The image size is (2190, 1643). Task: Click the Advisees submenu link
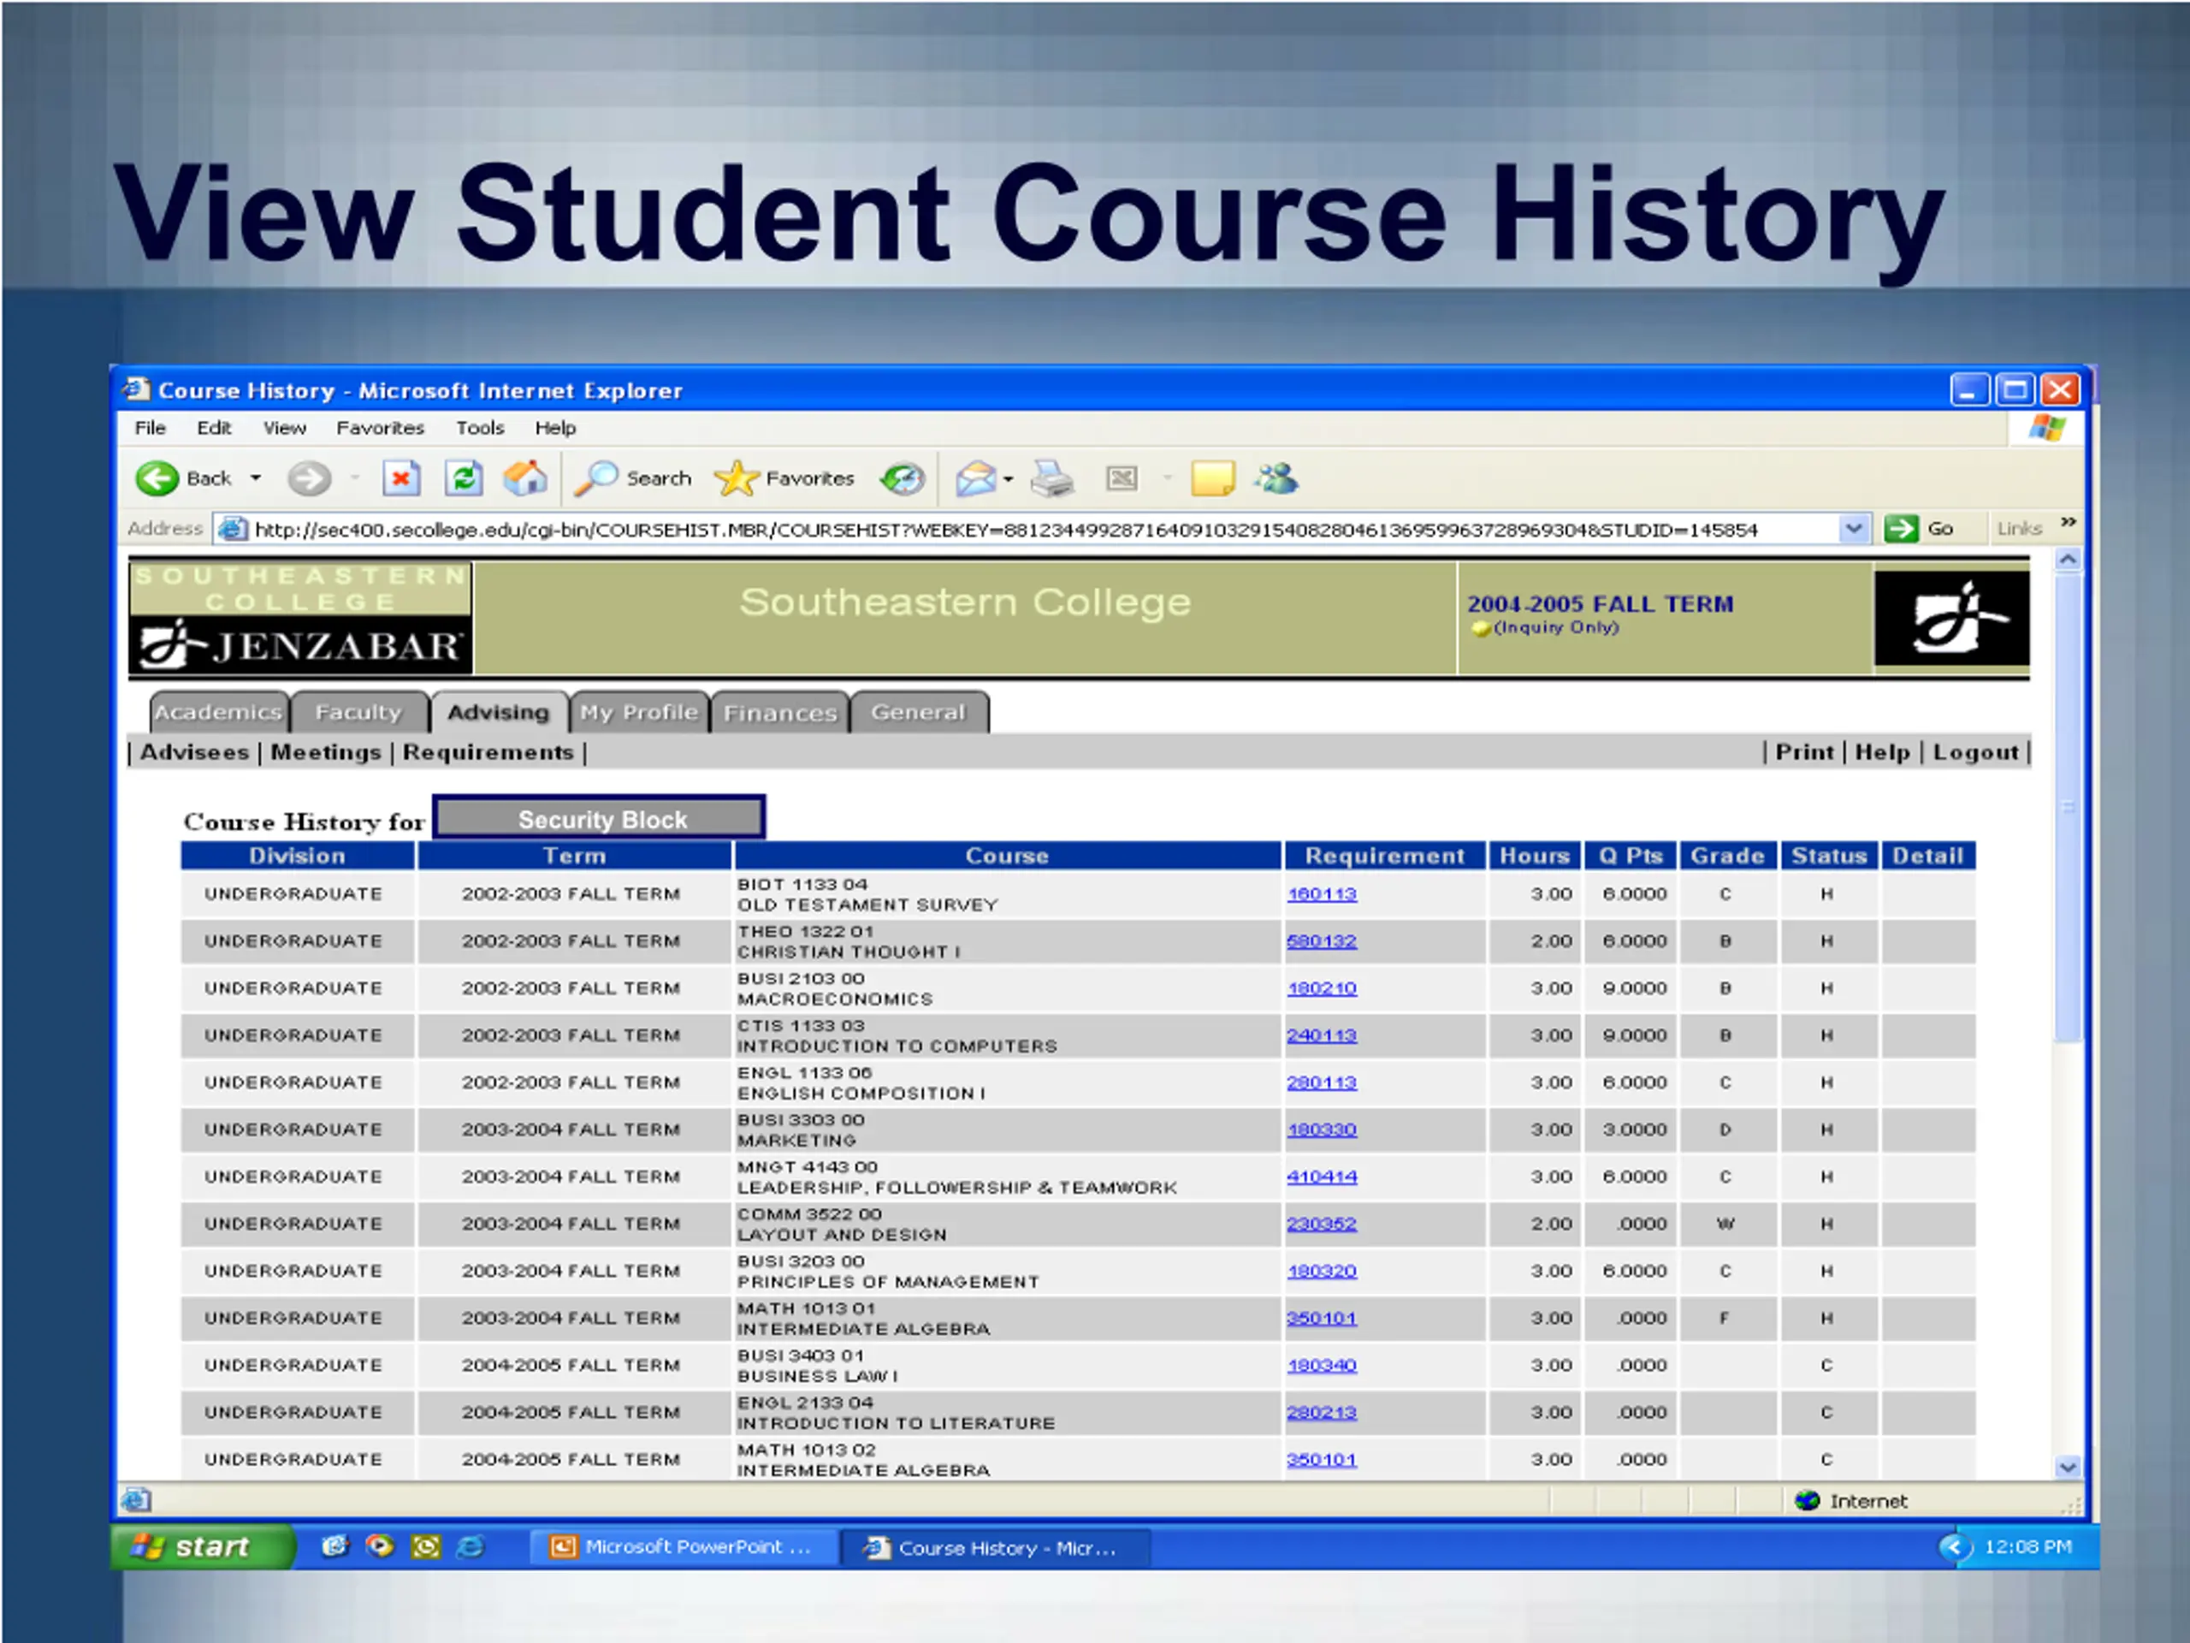194,753
